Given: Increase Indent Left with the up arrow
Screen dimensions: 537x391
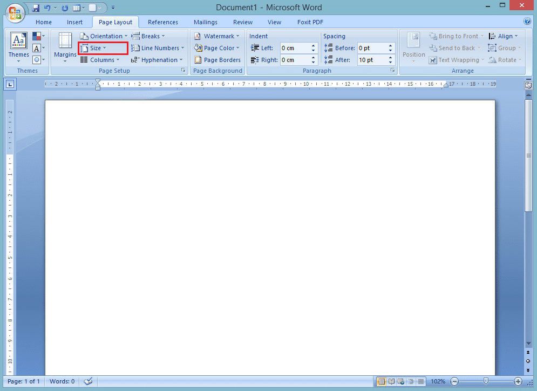Looking at the screenshot, I should click(313, 45).
